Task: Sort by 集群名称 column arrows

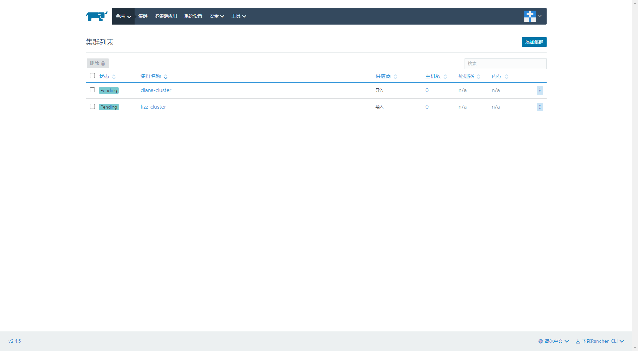Action: coord(165,77)
